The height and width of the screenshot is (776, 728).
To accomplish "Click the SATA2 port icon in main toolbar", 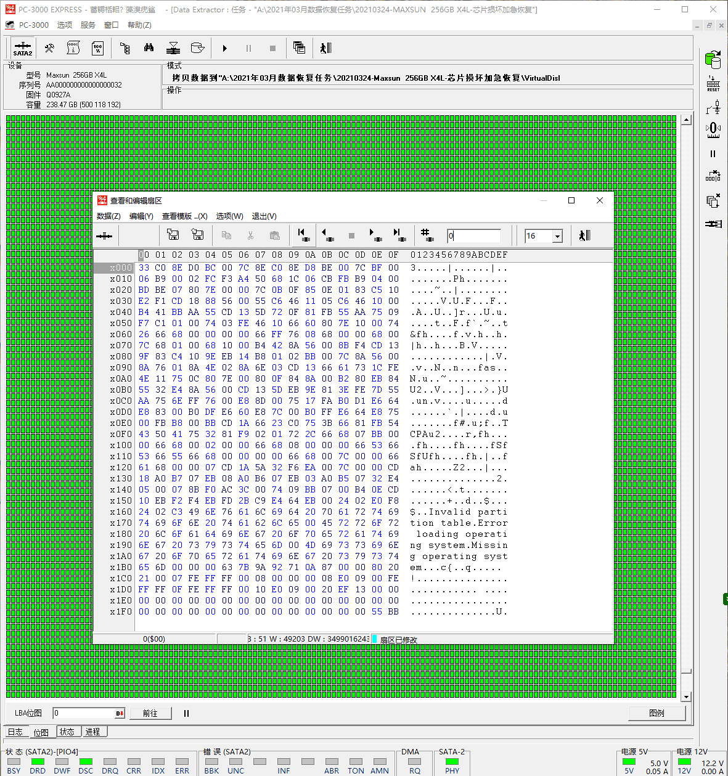I will (x=23, y=48).
